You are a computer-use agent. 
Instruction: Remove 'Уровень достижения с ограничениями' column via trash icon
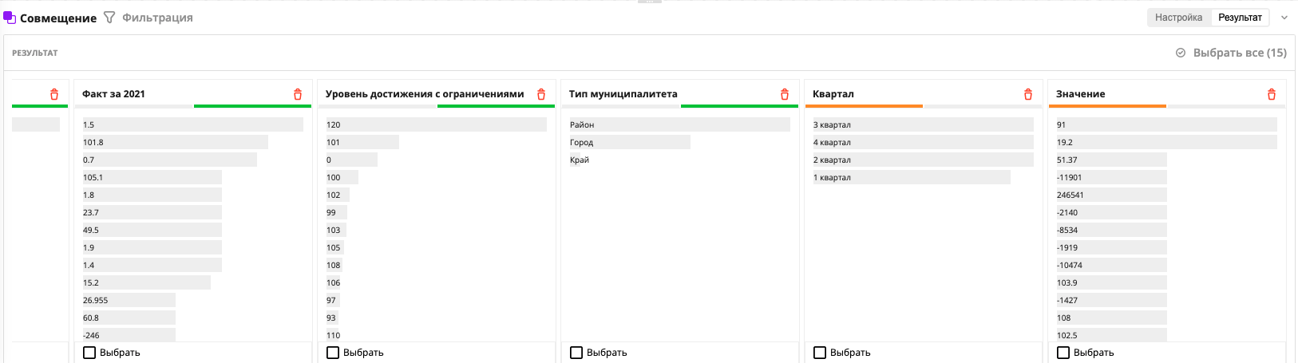[541, 94]
